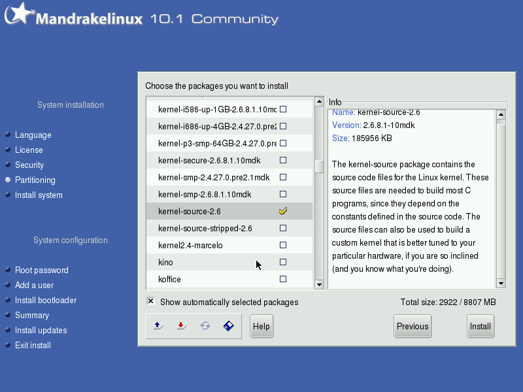Image resolution: width=523 pixels, height=392 pixels.
Task: Click the Info panel scrollbar thumb
Action: pos(501,122)
